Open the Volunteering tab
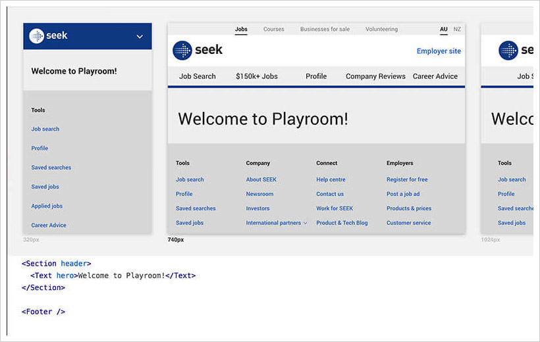The height and width of the screenshot is (342, 540). tap(381, 30)
